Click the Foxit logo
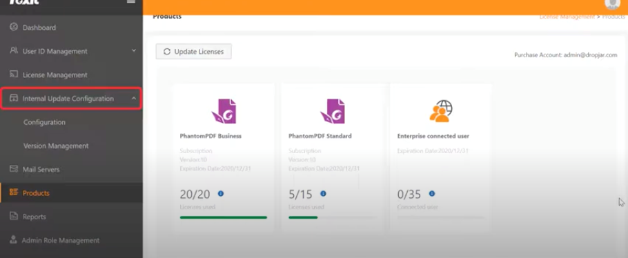The height and width of the screenshot is (258, 628). [x=24, y=1]
